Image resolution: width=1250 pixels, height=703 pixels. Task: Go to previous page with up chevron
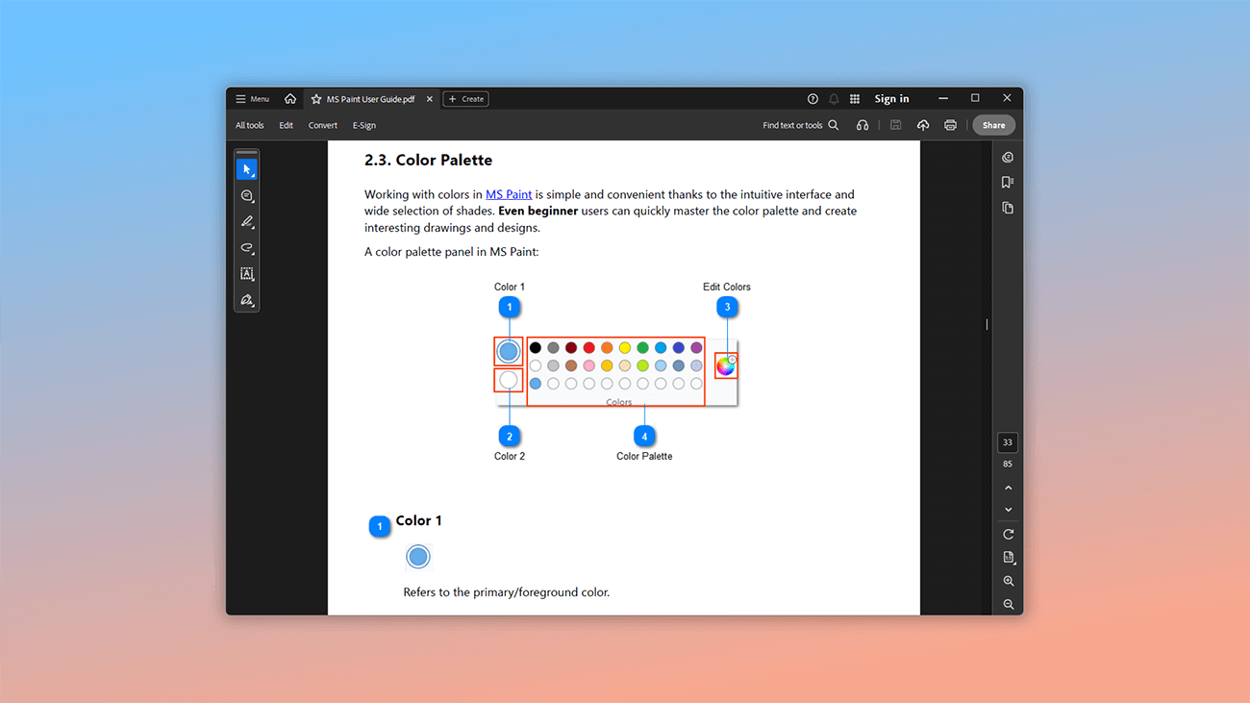1008,487
